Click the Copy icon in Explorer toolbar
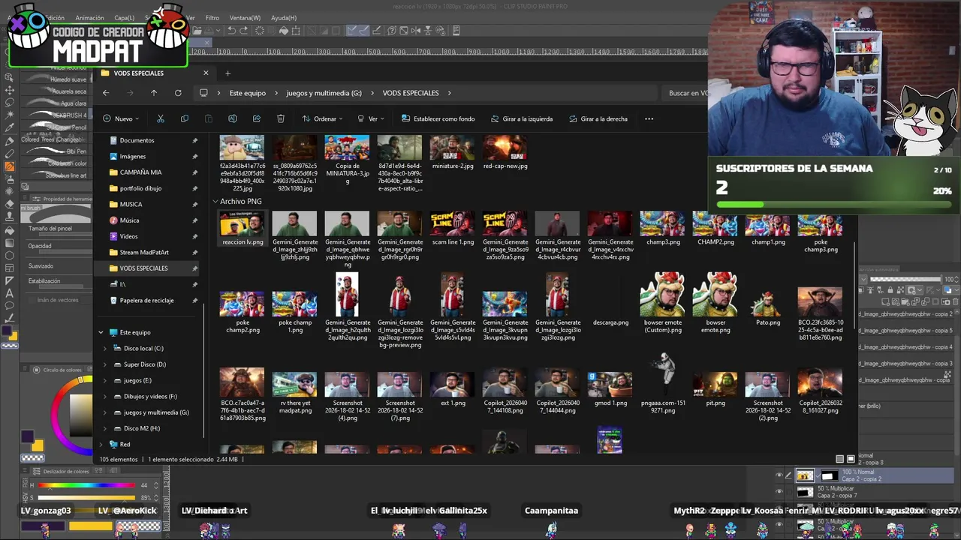Screen dimensions: 961x540 click(185, 118)
